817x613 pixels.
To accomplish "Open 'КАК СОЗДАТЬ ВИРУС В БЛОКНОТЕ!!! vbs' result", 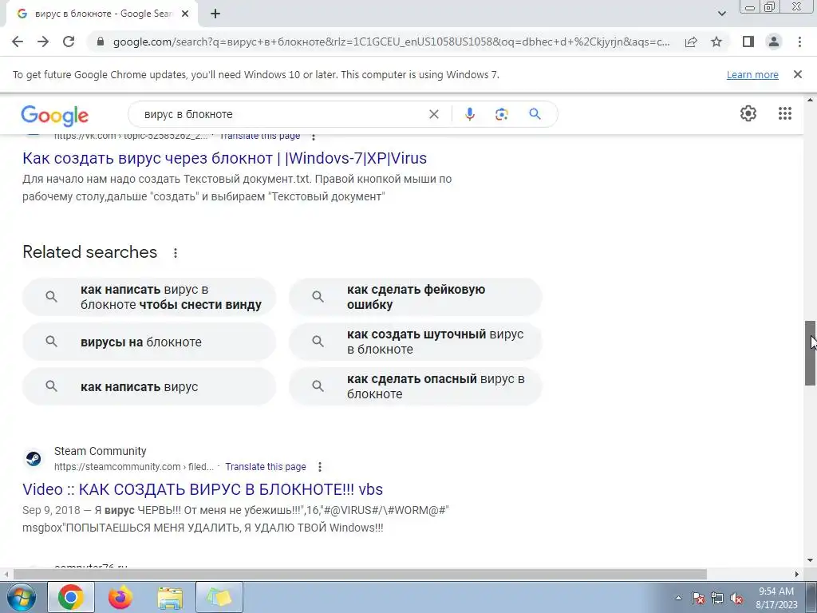I will (203, 489).
